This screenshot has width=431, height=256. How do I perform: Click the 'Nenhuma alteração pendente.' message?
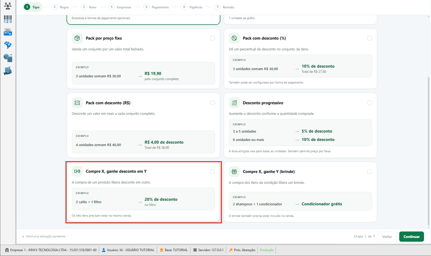pos(46,236)
